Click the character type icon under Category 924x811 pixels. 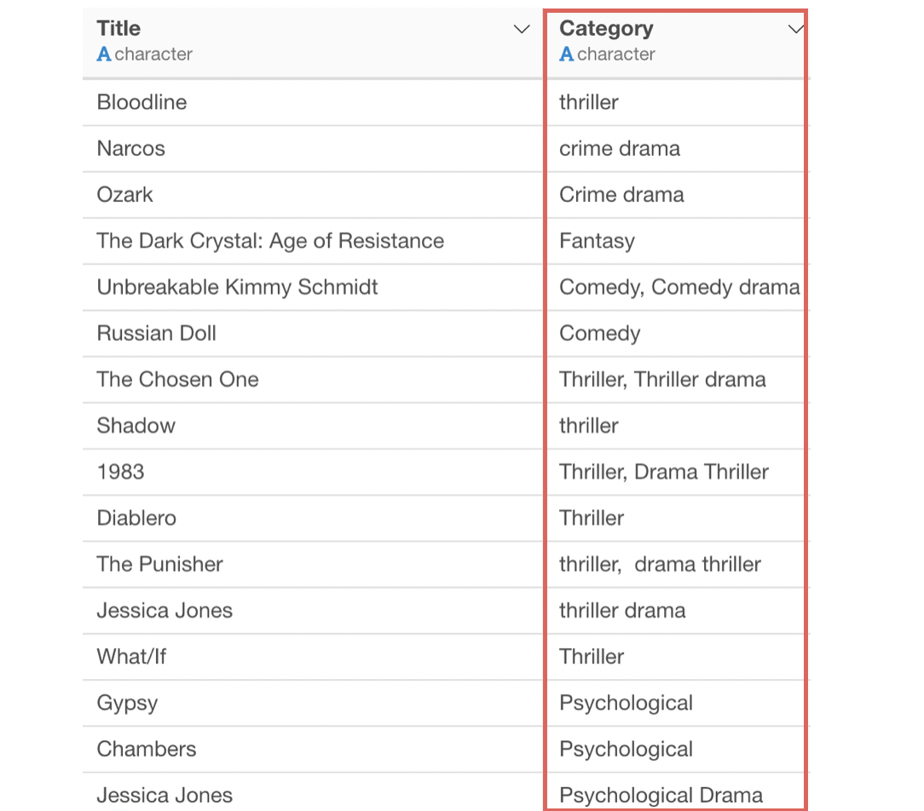coord(566,55)
